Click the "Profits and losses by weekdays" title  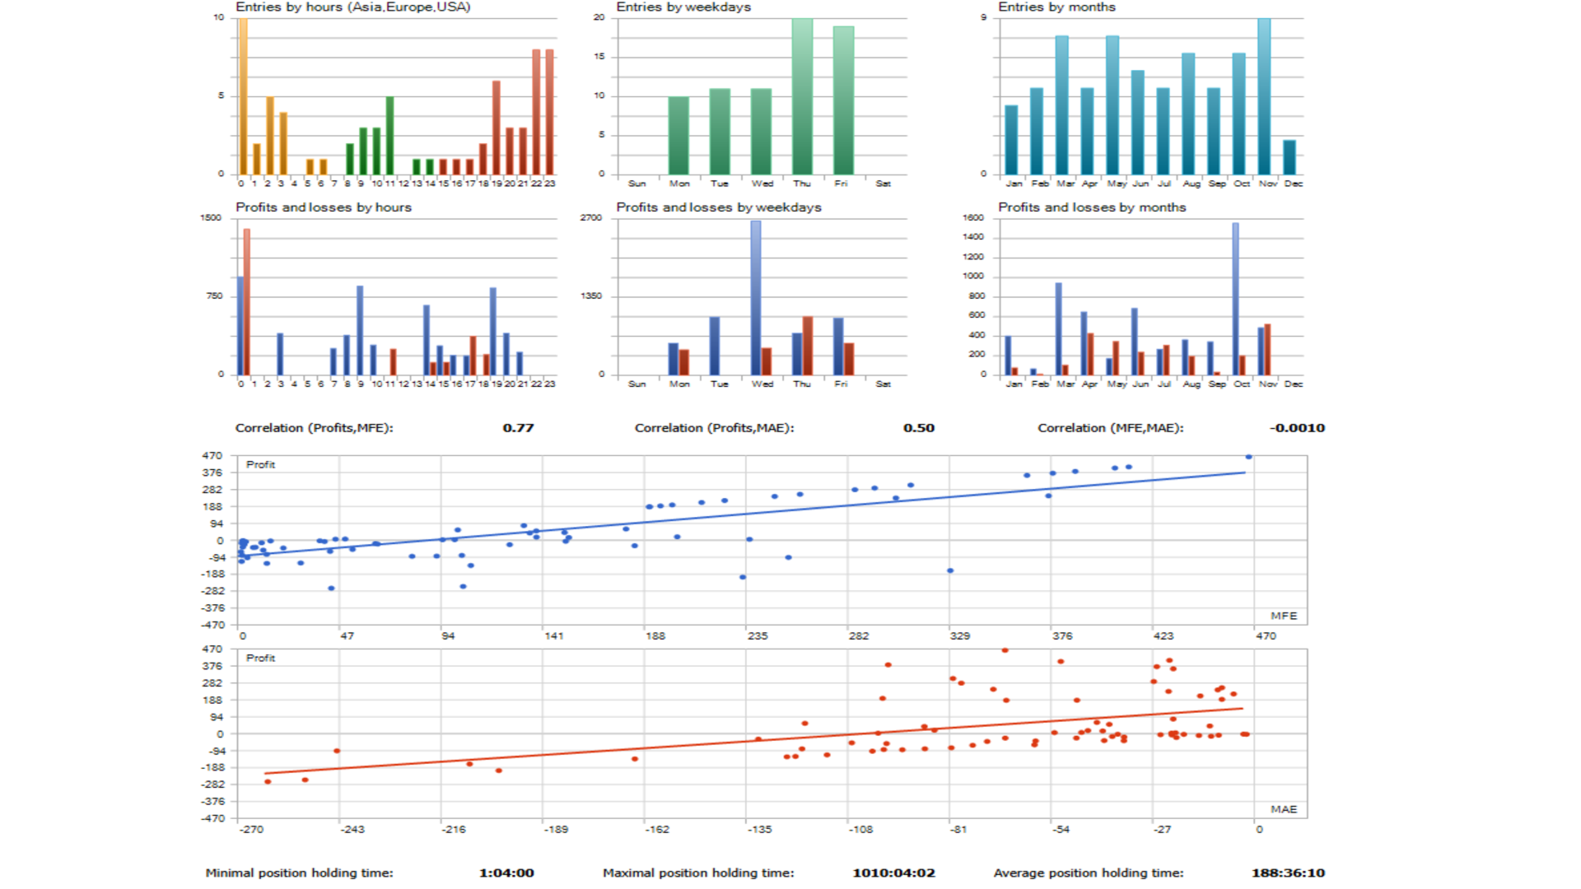718,207
